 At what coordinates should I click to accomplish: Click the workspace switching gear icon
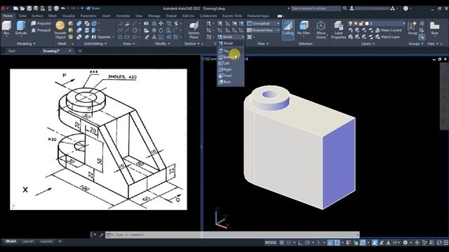[406, 243]
